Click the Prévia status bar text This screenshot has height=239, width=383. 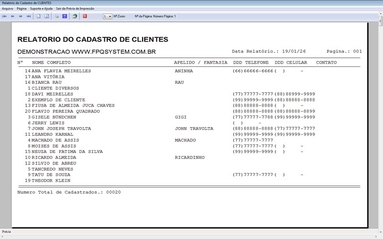(7, 232)
